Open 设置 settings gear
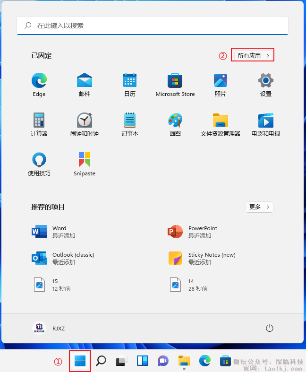This screenshot has height=372, width=306. pos(266,85)
